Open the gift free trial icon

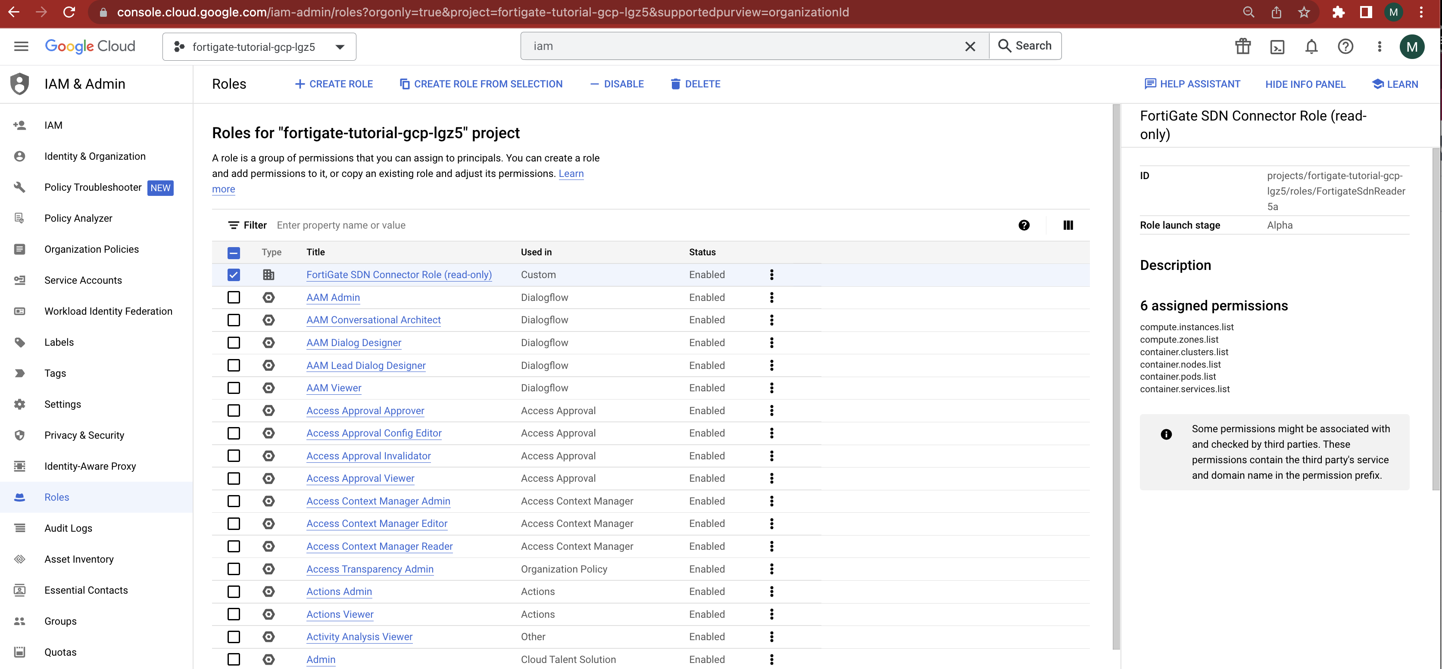tap(1243, 46)
